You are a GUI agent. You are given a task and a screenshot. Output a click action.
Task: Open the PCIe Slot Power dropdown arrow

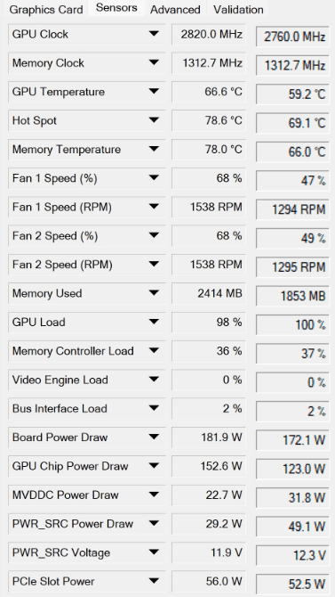(154, 581)
